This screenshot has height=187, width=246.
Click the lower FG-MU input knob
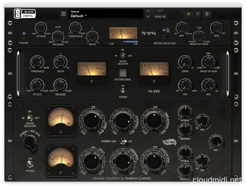(92, 162)
